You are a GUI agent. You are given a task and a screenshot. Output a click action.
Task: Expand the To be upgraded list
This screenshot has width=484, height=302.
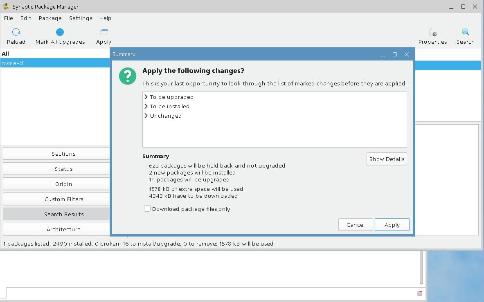click(x=146, y=97)
